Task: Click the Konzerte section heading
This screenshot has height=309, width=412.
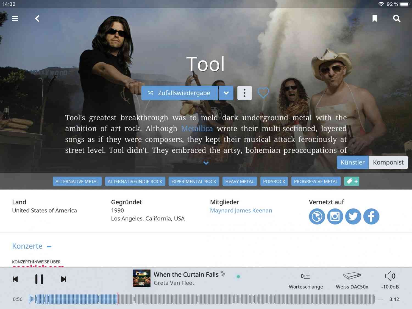Action: [x=27, y=246]
